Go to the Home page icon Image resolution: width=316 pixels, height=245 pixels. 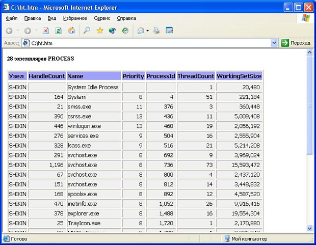tap(71, 31)
